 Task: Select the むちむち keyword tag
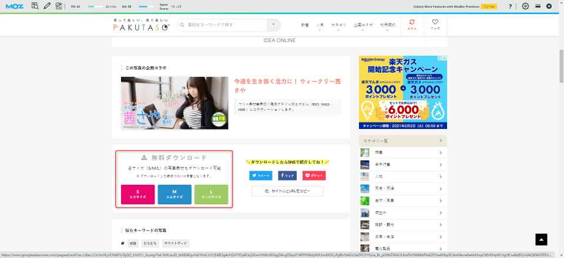tap(151, 243)
